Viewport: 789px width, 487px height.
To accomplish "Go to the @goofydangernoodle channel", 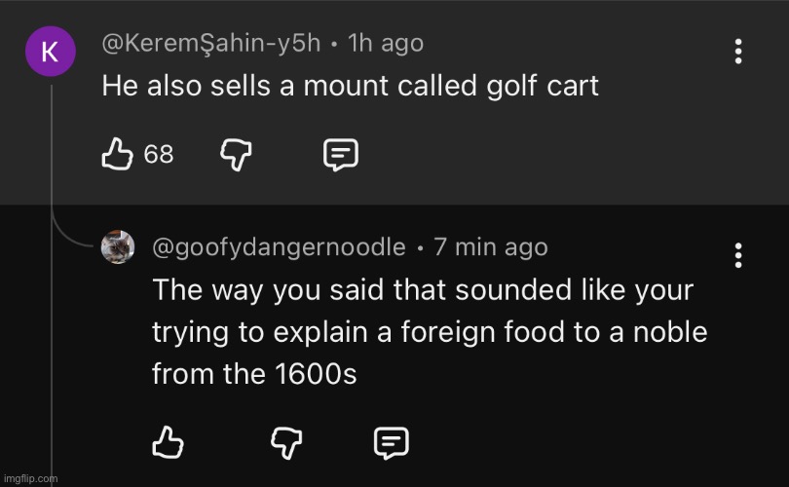I will click(x=279, y=247).
